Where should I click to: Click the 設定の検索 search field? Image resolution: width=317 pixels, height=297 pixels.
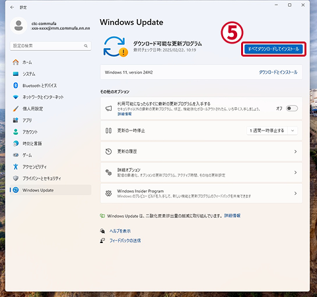[x=50, y=46]
